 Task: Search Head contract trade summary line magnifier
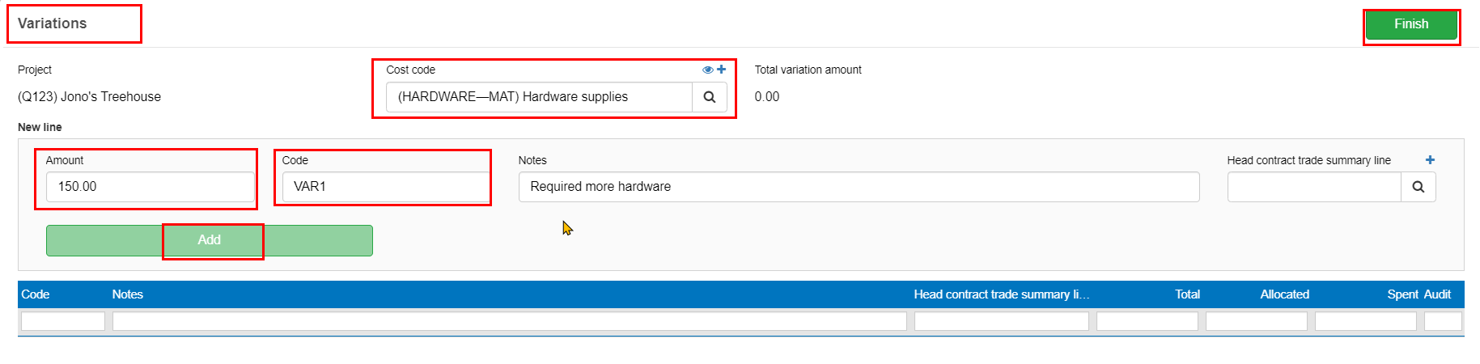1419,187
